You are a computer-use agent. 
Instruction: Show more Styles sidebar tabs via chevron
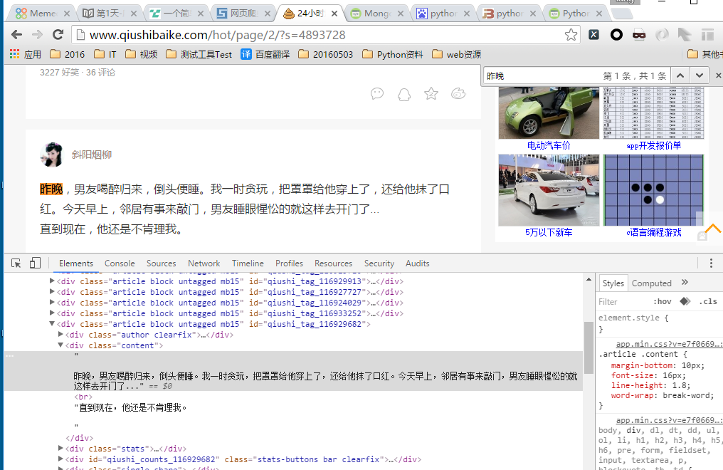(685, 283)
